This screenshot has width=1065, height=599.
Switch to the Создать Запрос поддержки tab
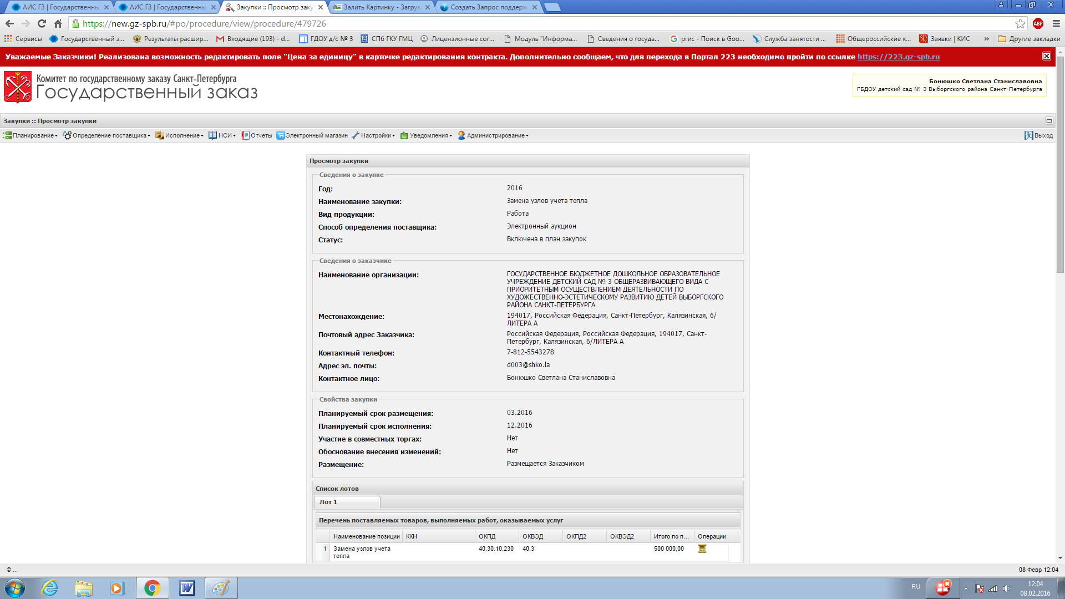point(488,7)
